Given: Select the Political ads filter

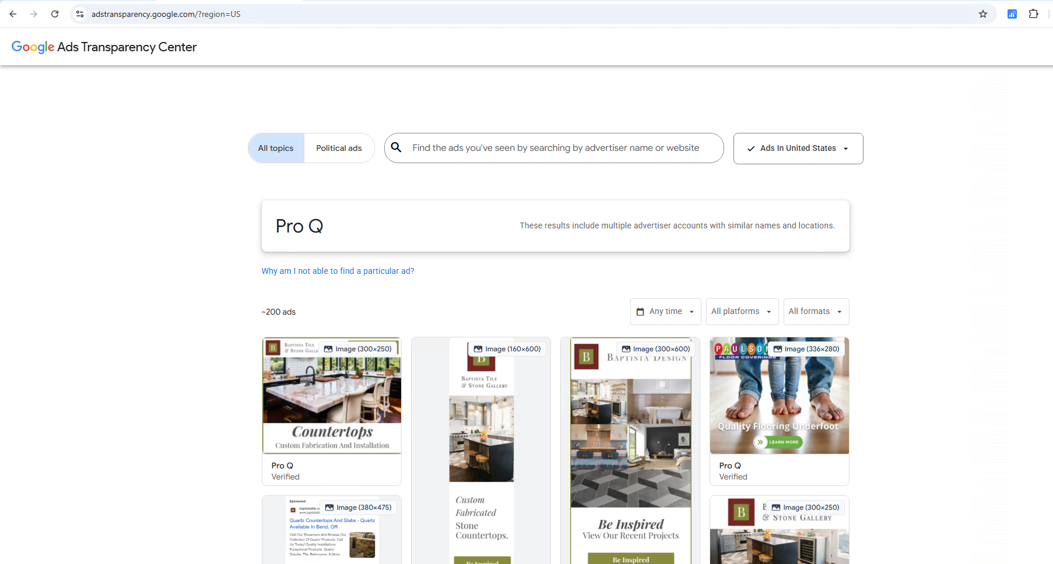Looking at the screenshot, I should [x=339, y=147].
